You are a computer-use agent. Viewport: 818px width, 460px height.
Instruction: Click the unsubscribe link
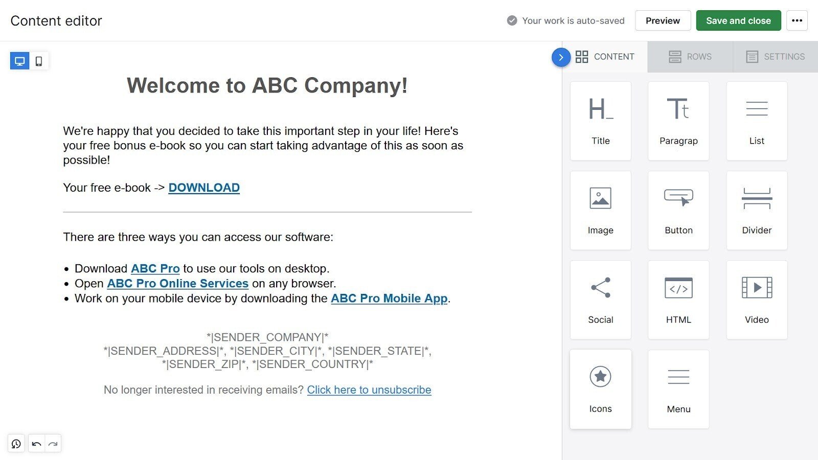[369, 389]
